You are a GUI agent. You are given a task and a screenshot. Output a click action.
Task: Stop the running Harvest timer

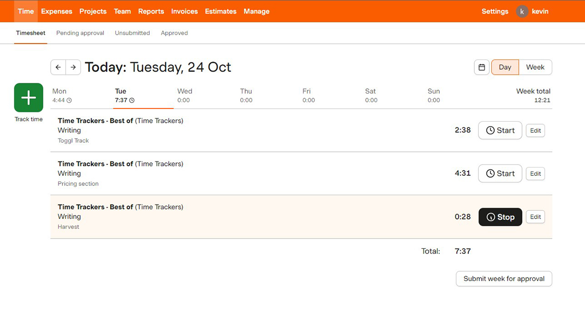(x=500, y=217)
